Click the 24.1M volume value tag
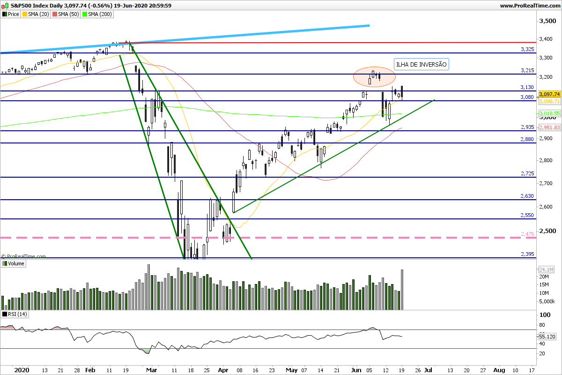 [547, 270]
